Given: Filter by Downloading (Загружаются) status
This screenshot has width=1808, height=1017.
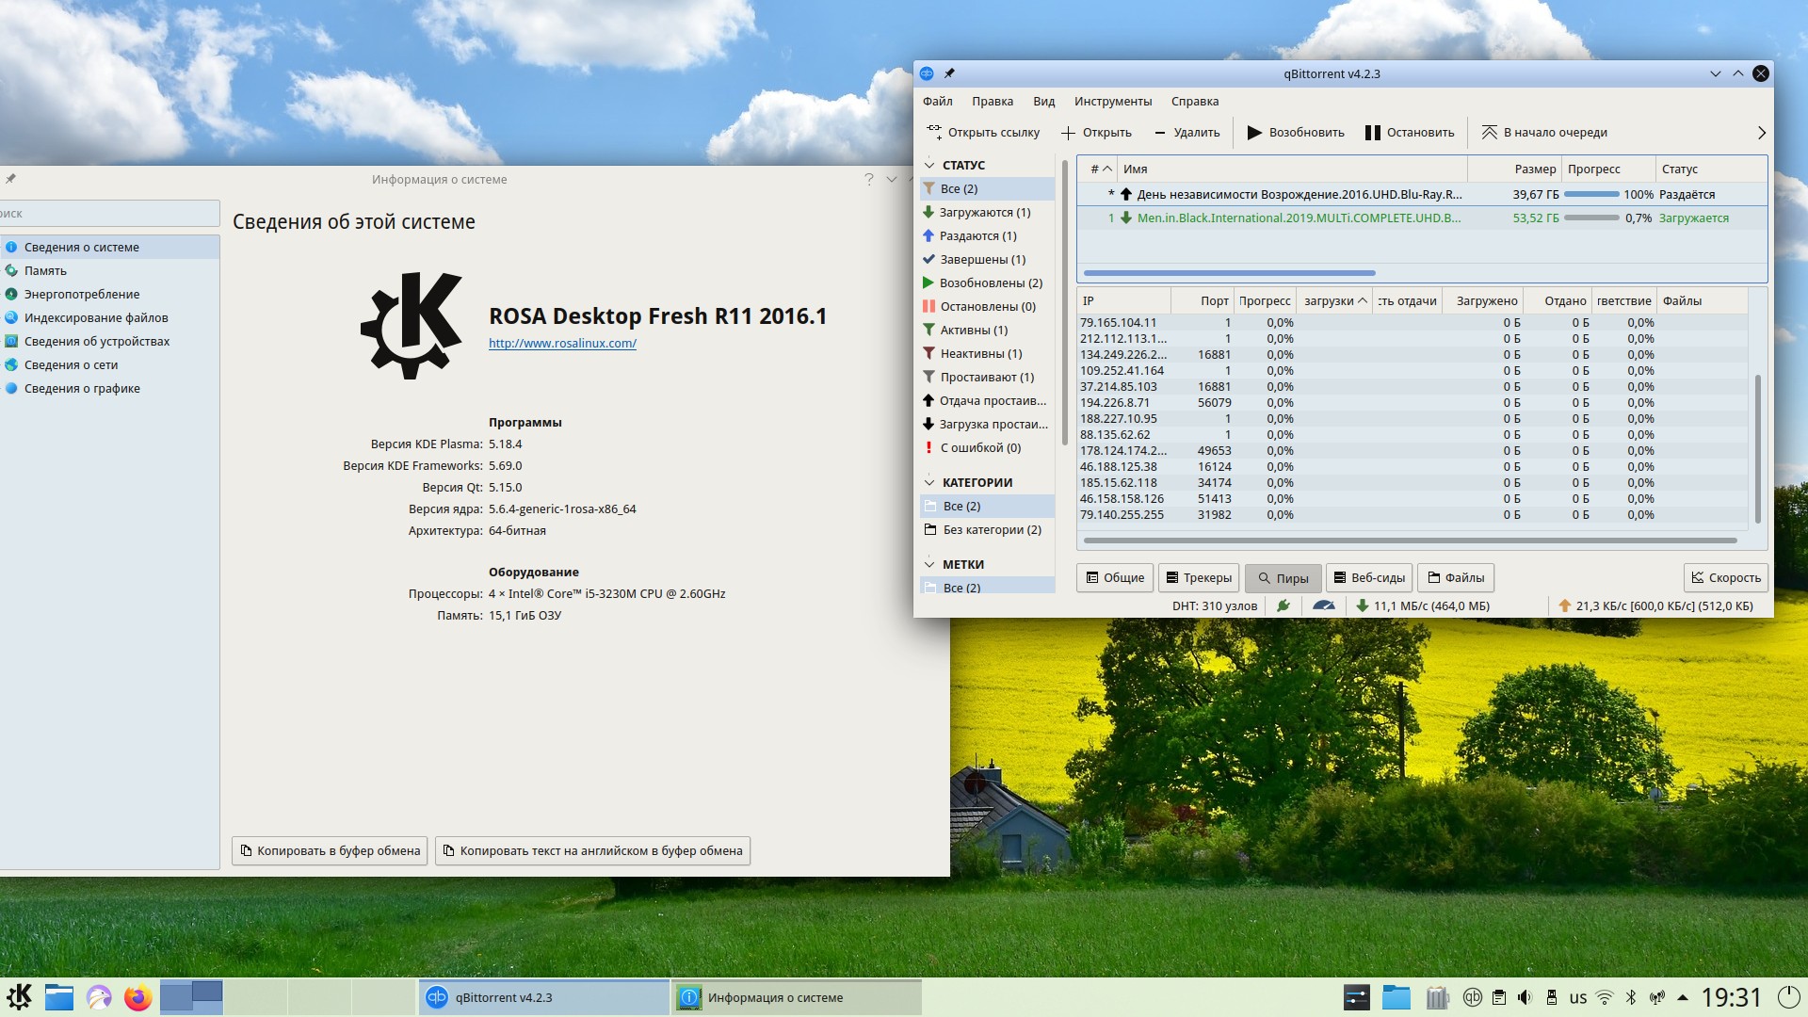Looking at the screenshot, I should click(x=984, y=213).
